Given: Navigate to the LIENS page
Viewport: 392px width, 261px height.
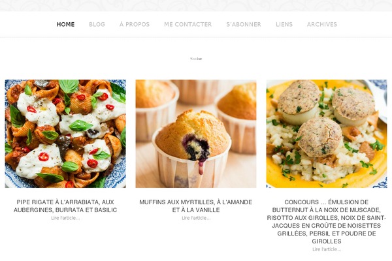Looking at the screenshot, I should pyautogui.click(x=284, y=24).
